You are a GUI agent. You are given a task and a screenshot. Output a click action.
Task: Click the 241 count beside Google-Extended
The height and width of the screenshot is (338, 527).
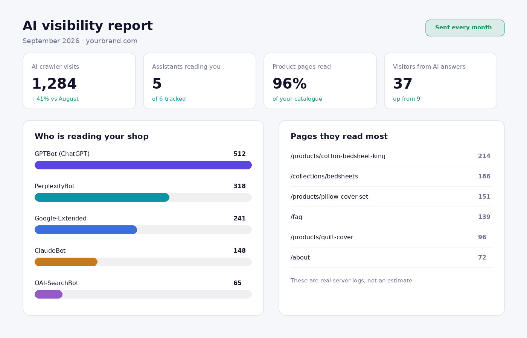[x=239, y=219]
